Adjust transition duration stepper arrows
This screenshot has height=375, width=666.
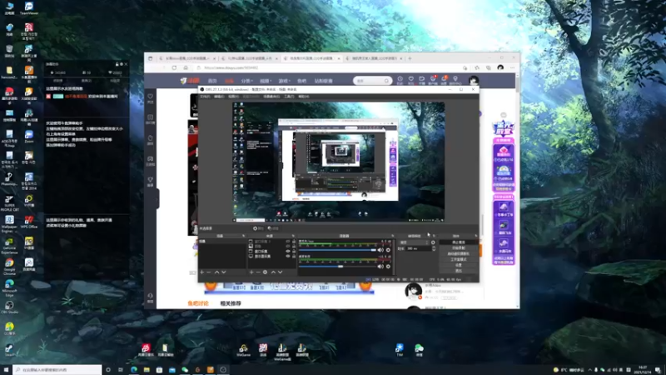click(434, 248)
